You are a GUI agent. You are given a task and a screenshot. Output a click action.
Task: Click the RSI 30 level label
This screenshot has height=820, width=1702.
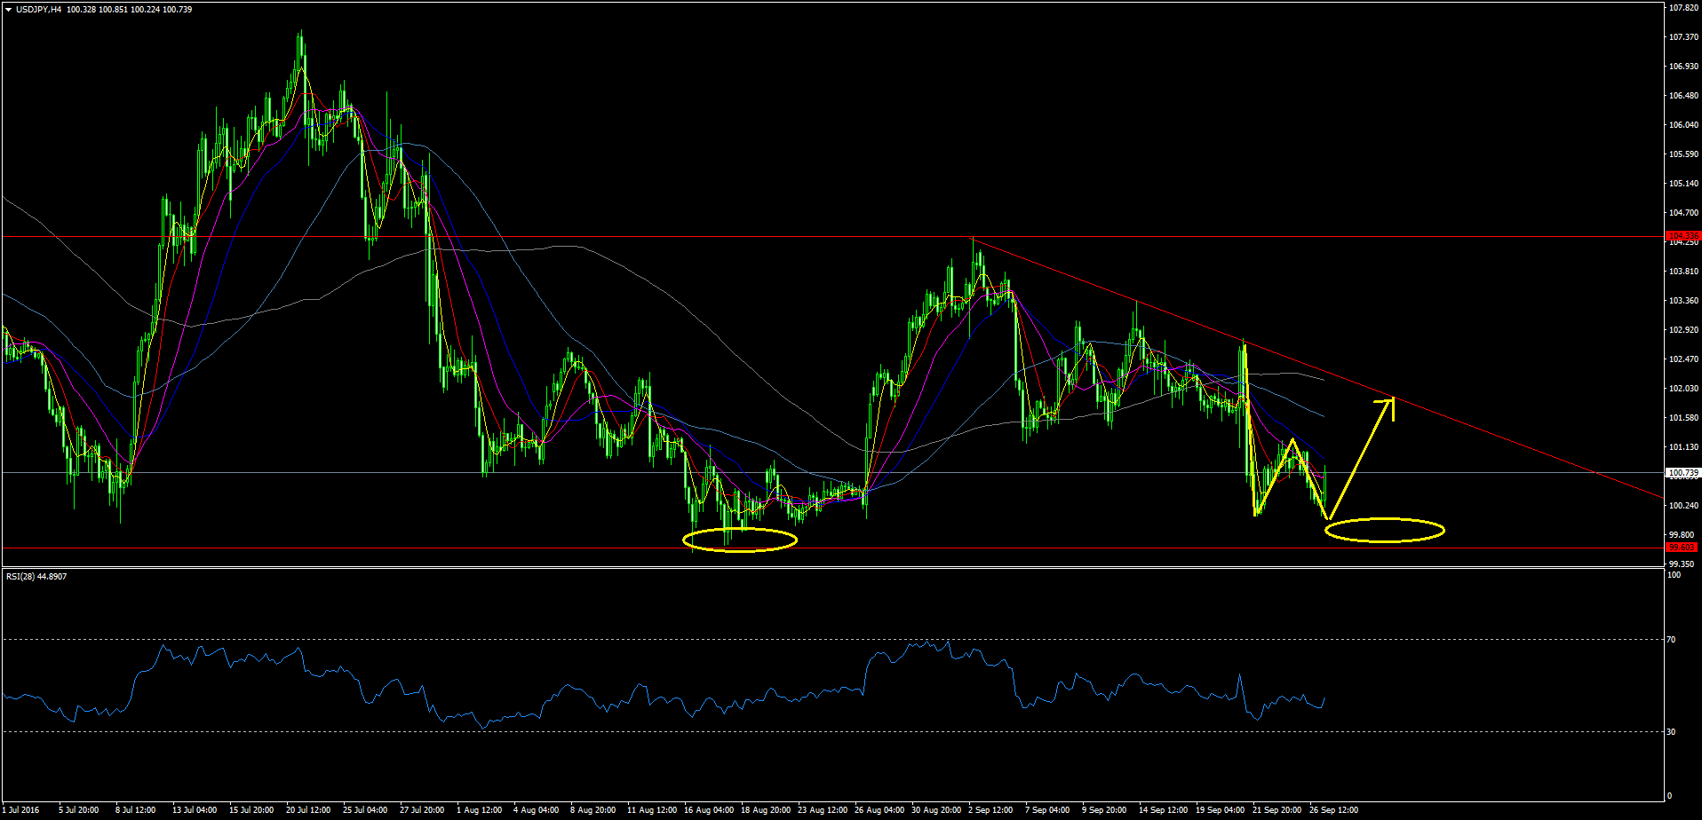click(x=1671, y=732)
